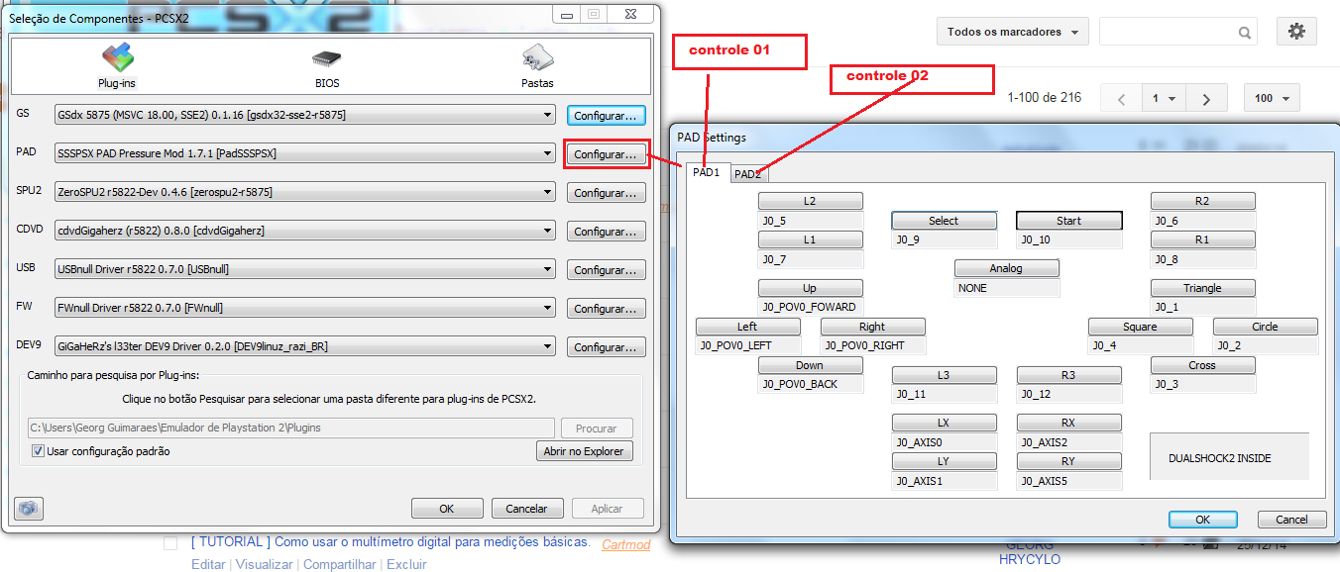Click Configurar for the DEV9 plugin
1340x572 pixels.
(606, 347)
